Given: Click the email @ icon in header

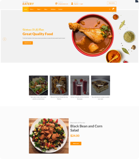Looking at the screenshot, I should pos(56,3).
